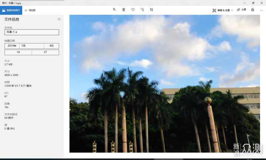Viewport: 266px width, 160px height.
Task: Click 添加到 to add to album
Action: (x=30, y=10)
